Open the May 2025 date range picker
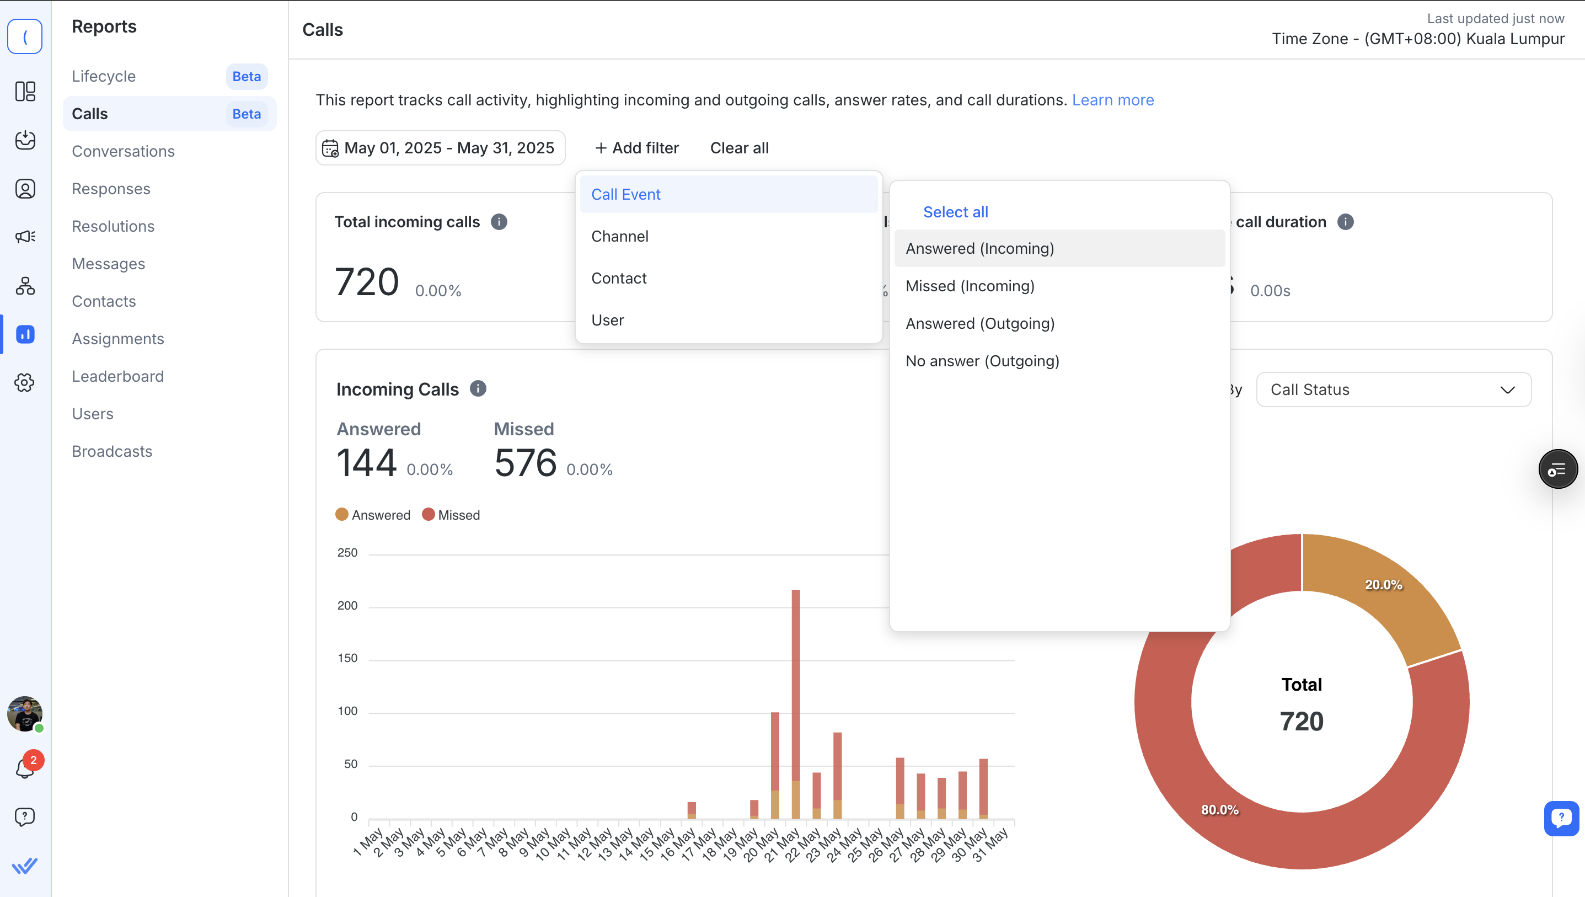 (440, 148)
